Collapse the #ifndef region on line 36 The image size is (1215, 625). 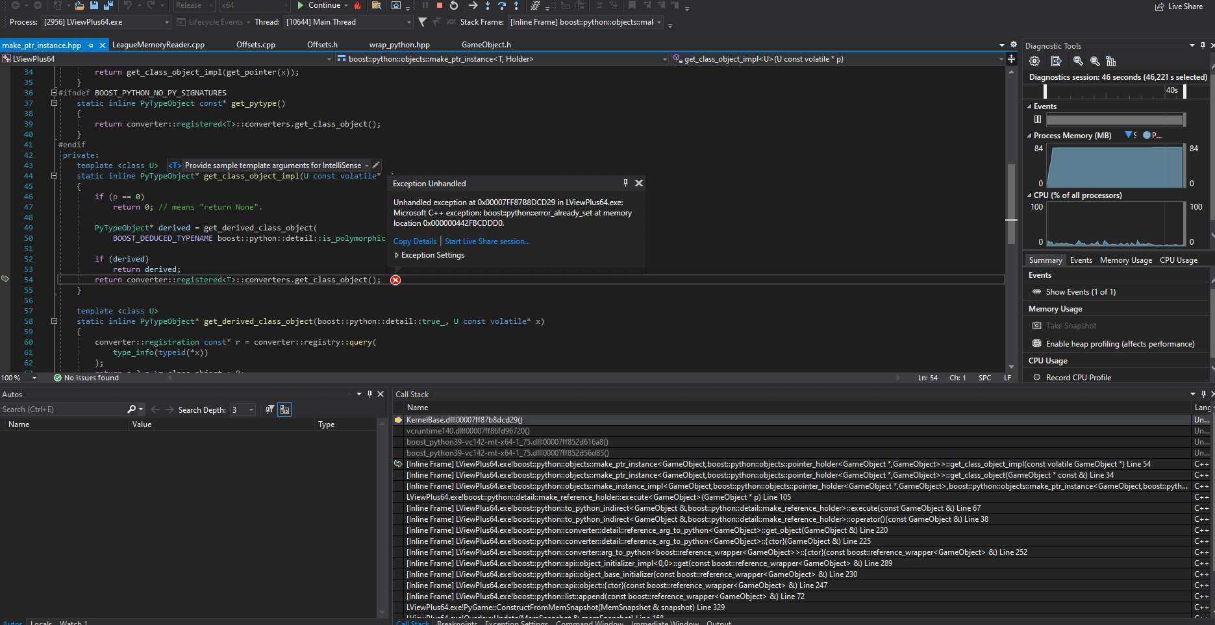pyautogui.click(x=54, y=93)
